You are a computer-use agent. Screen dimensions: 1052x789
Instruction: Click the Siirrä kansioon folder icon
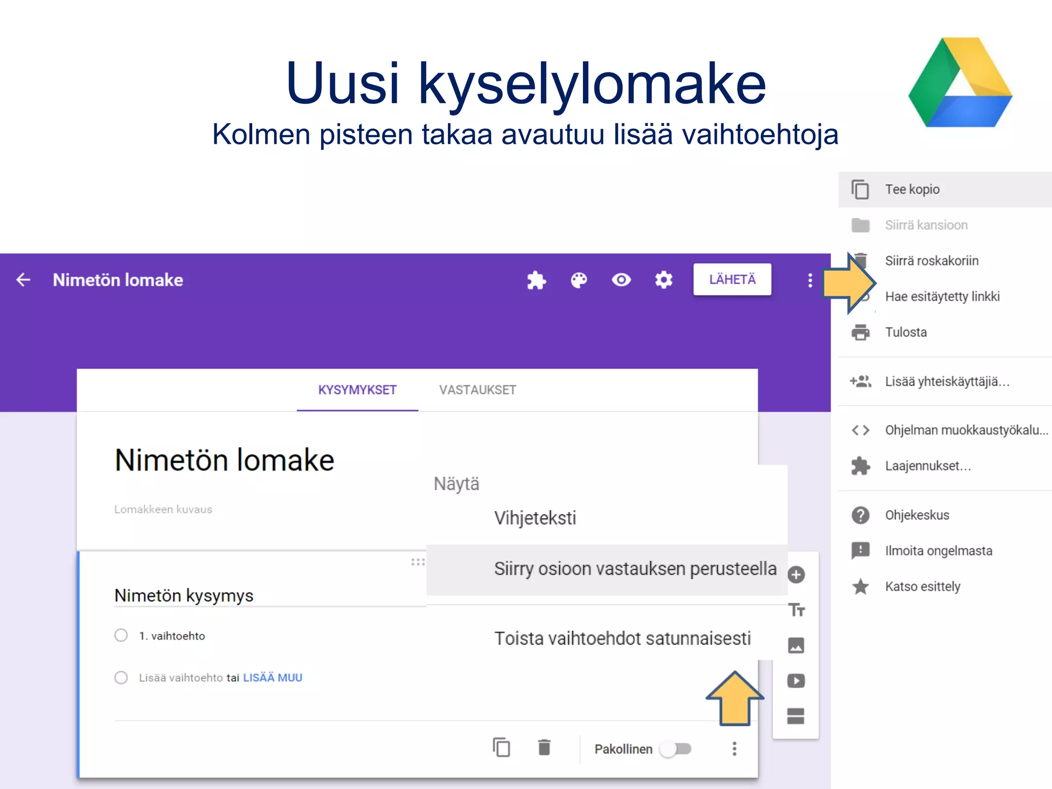tap(860, 225)
